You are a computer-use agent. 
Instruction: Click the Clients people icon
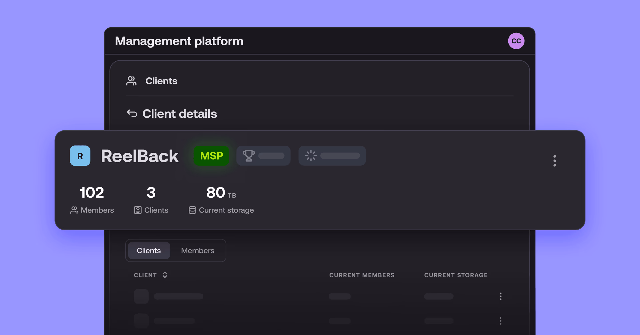pyautogui.click(x=131, y=81)
